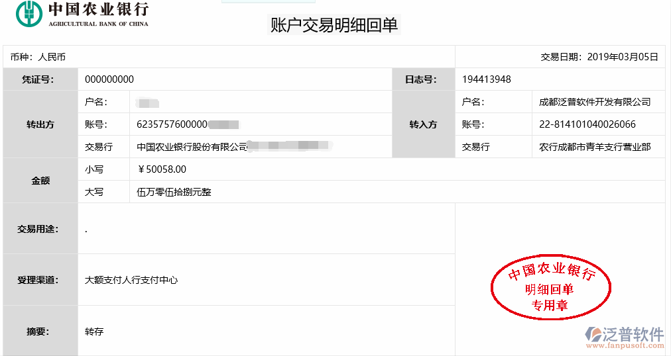Click the 币种：人民币 currency label
Viewport: 671px width, 356px height.
coord(38,57)
